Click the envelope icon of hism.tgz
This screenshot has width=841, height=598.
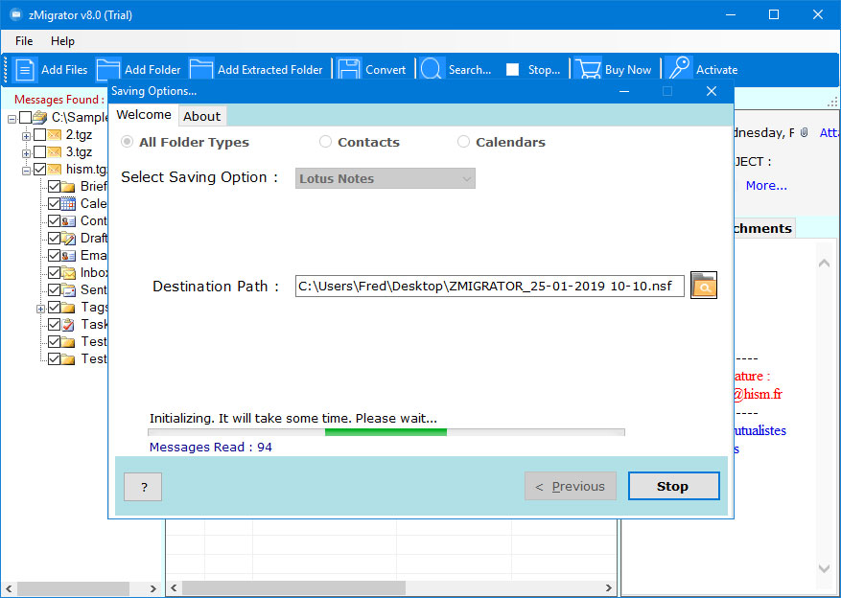(54, 170)
